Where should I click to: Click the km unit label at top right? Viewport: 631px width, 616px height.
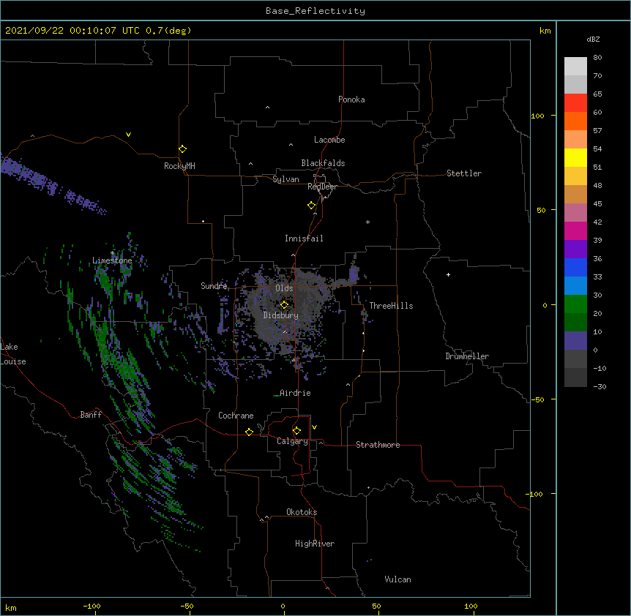[545, 31]
